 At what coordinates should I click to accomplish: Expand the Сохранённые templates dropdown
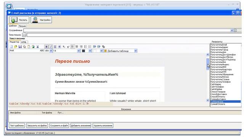(x=232, y=30)
